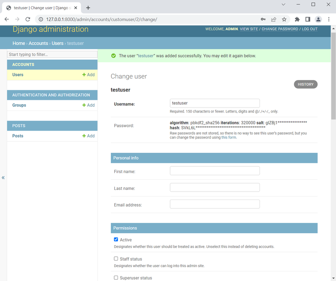336x281 pixels.
Task: Click the Last name input field
Action: [x=215, y=187]
